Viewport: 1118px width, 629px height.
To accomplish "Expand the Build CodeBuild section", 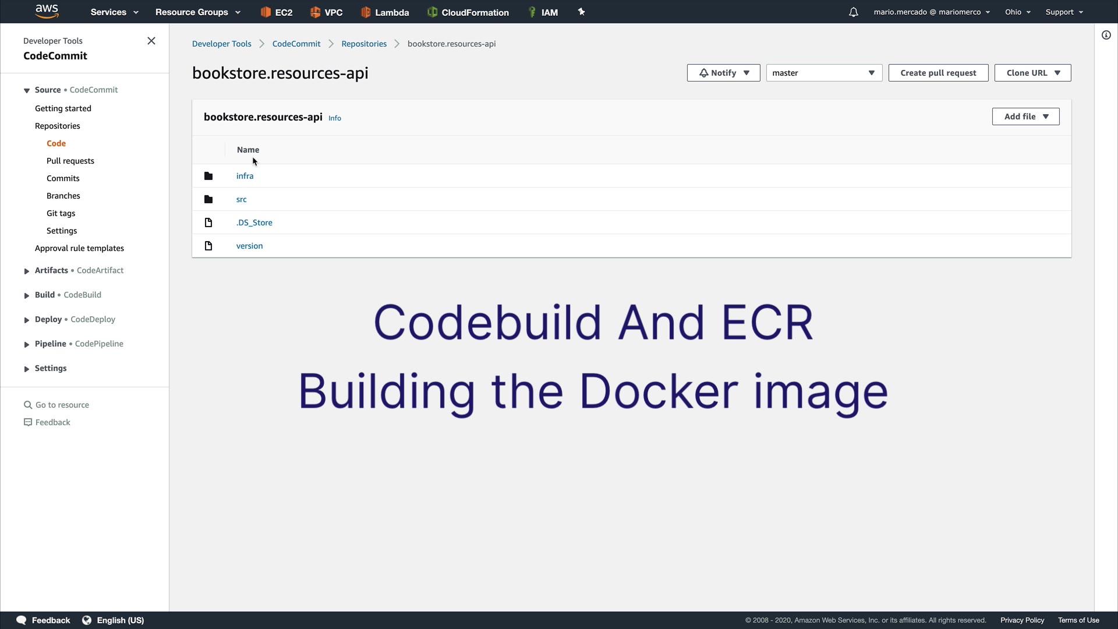I will (27, 295).
